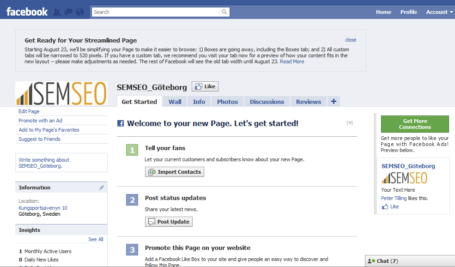This screenshot has width=455, height=267.
Task: Open Profile from top navigation
Action: [408, 12]
